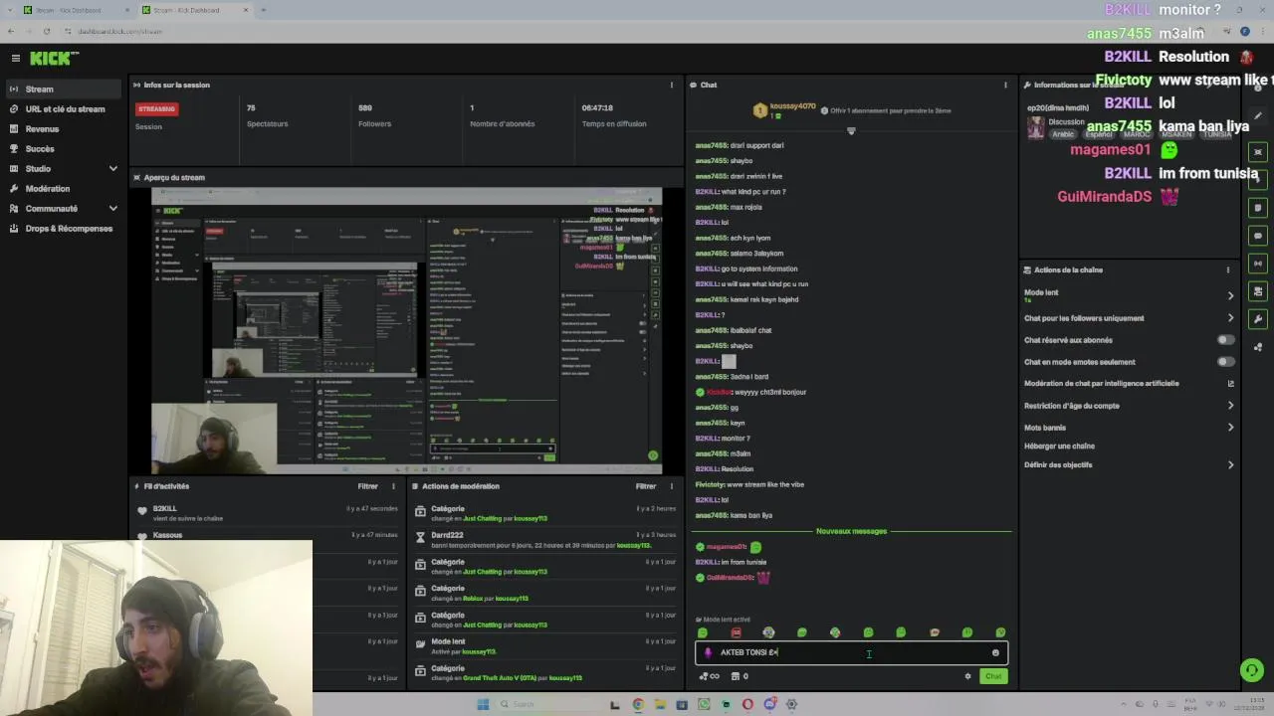
Task: Open new browser tab
Action: (263, 10)
